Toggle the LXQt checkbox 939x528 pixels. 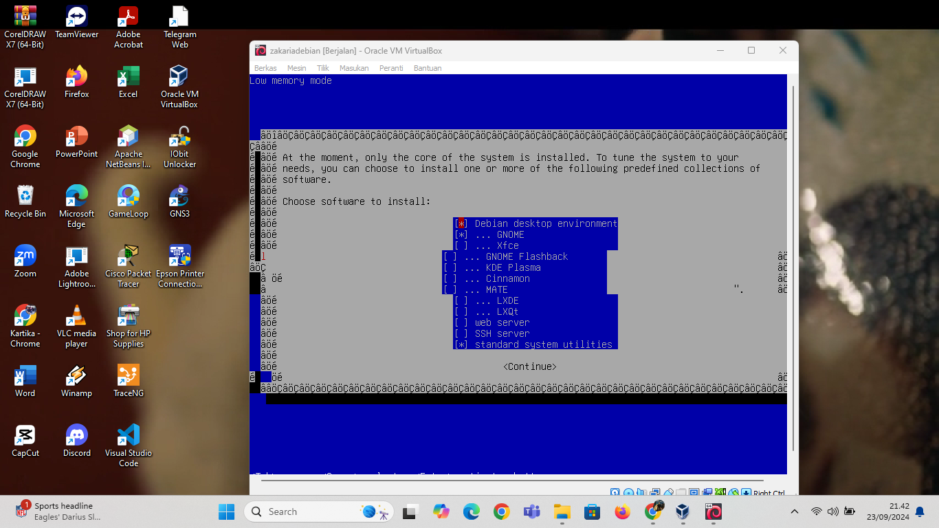click(461, 311)
